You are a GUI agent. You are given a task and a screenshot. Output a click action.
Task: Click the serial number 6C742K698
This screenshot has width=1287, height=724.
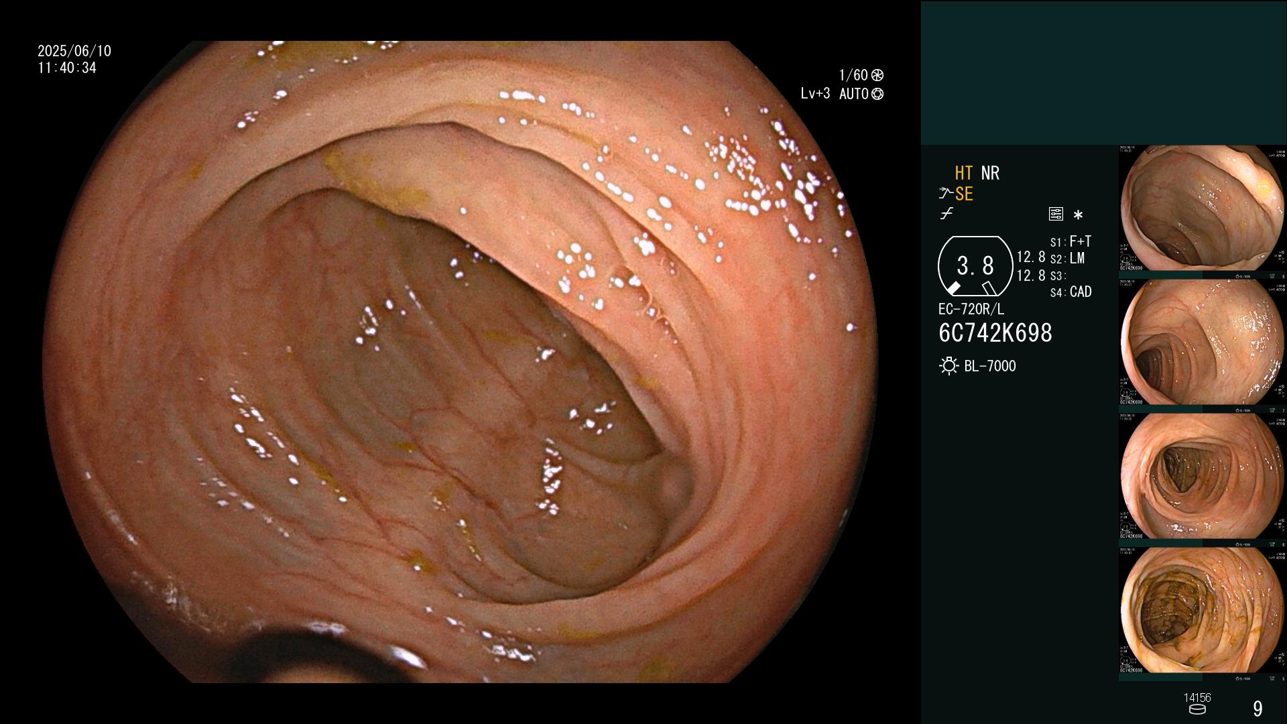(x=995, y=333)
